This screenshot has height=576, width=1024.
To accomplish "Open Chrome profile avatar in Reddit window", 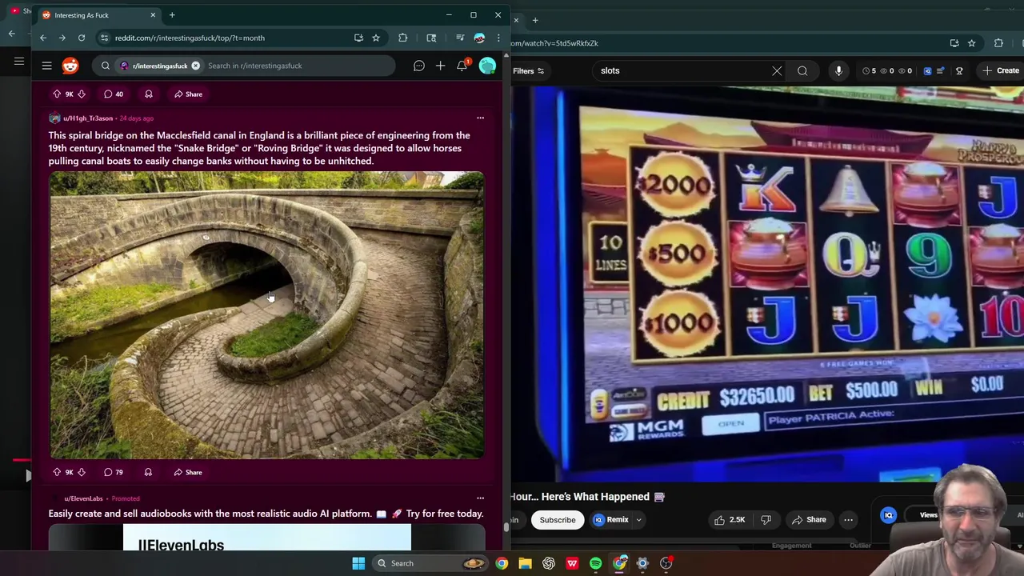I will [479, 38].
